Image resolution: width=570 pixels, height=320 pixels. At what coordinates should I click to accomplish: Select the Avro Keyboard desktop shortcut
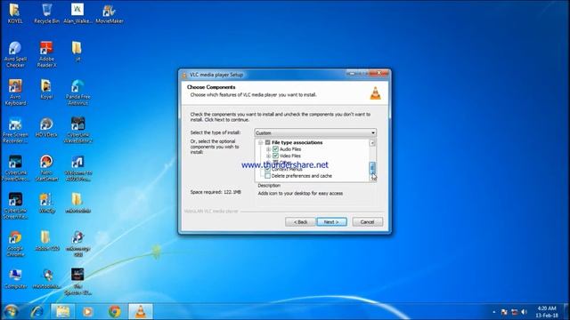tap(15, 92)
